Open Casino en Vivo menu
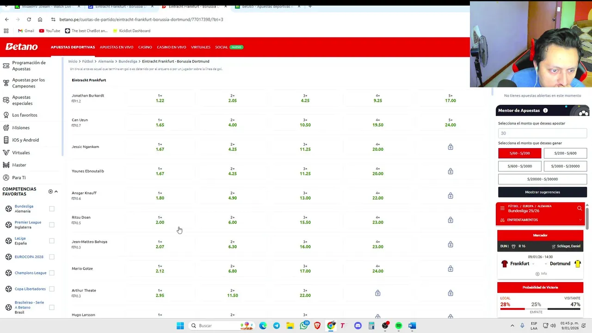The width and height of the screenshot is (592, 333). click(172, 47)
